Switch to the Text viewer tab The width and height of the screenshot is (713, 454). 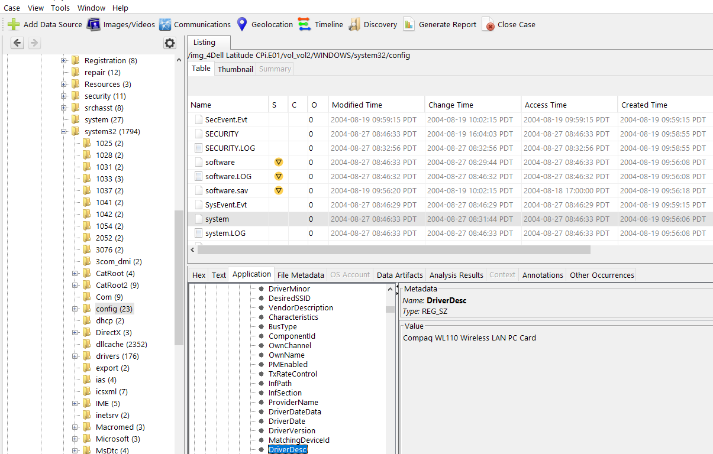[x=219, y=275]
